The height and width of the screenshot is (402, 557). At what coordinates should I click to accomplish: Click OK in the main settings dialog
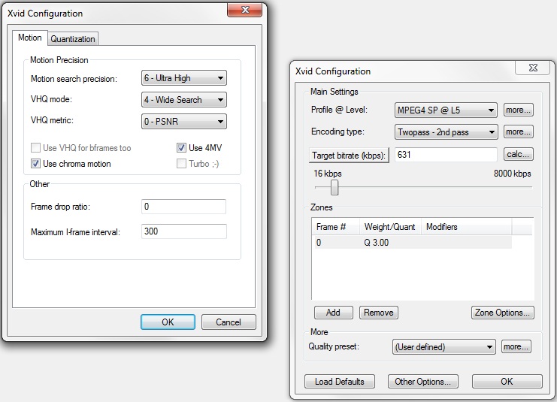coord(507,382)
